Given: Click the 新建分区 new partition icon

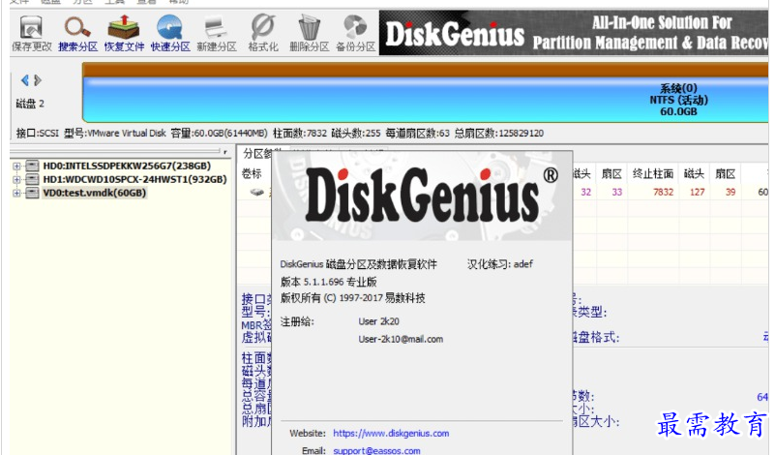Looking at the screenshot, I should click(217, 33).
